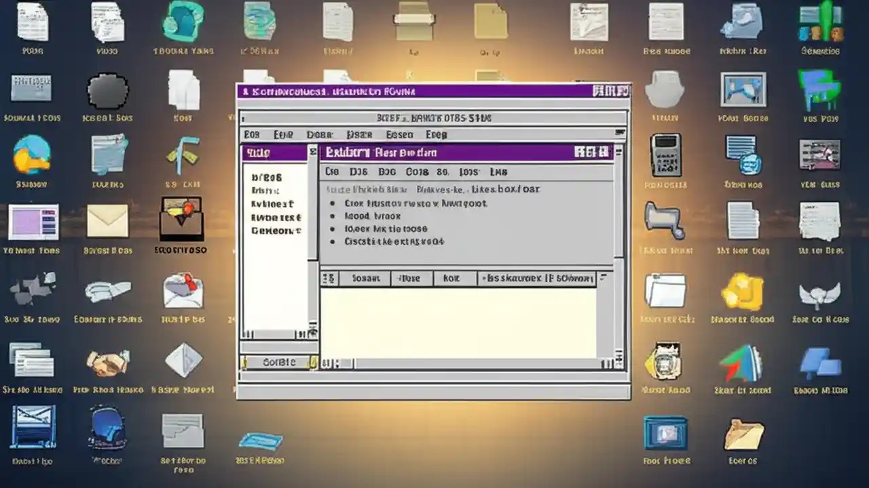
Task: Open the Cio menu in the inner window
Action: (331, 171)
